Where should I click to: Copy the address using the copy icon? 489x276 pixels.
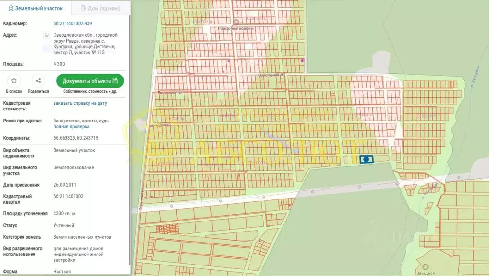click(x=47, y=35)
